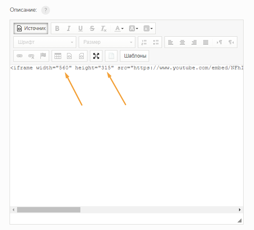
Task: Toggle italic formatting
Action: click(69, 28)
